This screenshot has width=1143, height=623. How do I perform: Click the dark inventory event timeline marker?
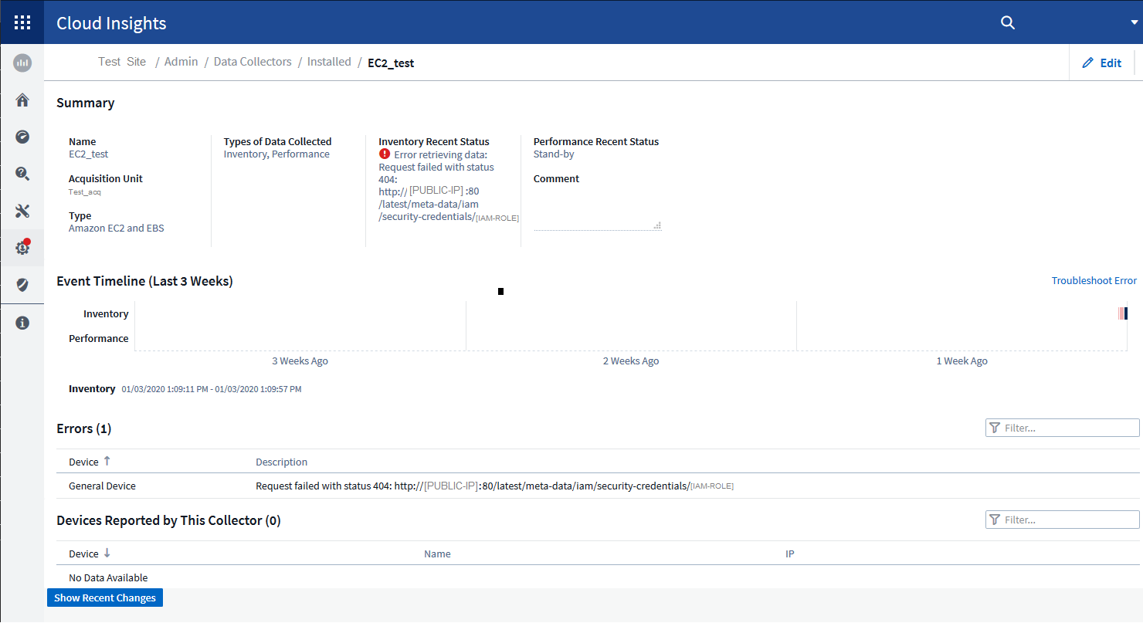[1126, 313]
